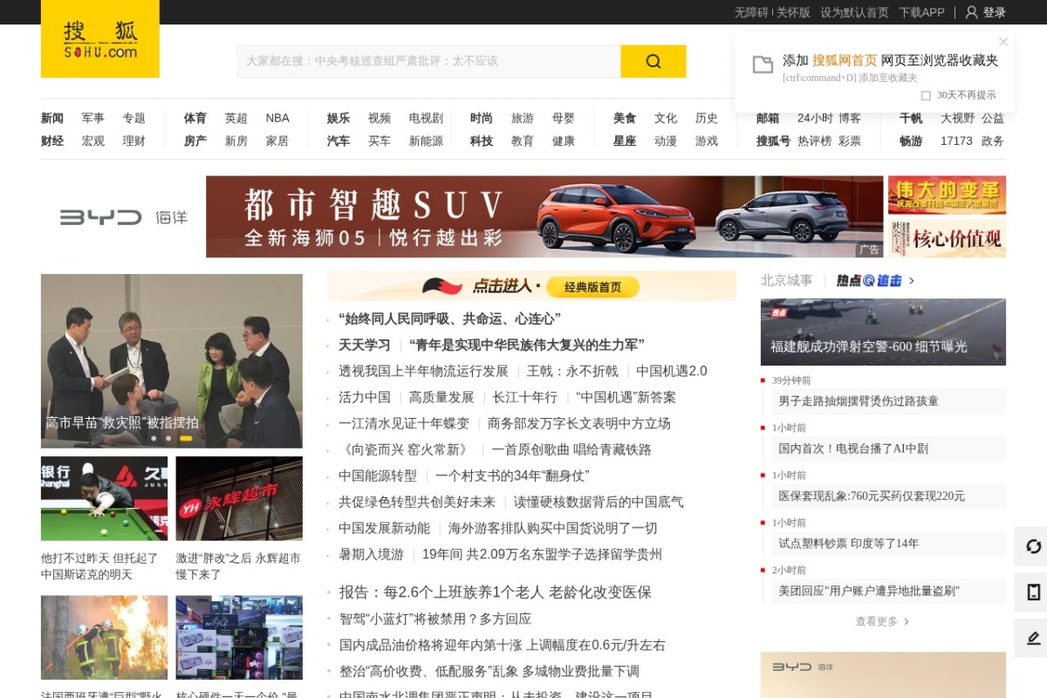
Task: Click the user login icon
Action: coord(971,12)
